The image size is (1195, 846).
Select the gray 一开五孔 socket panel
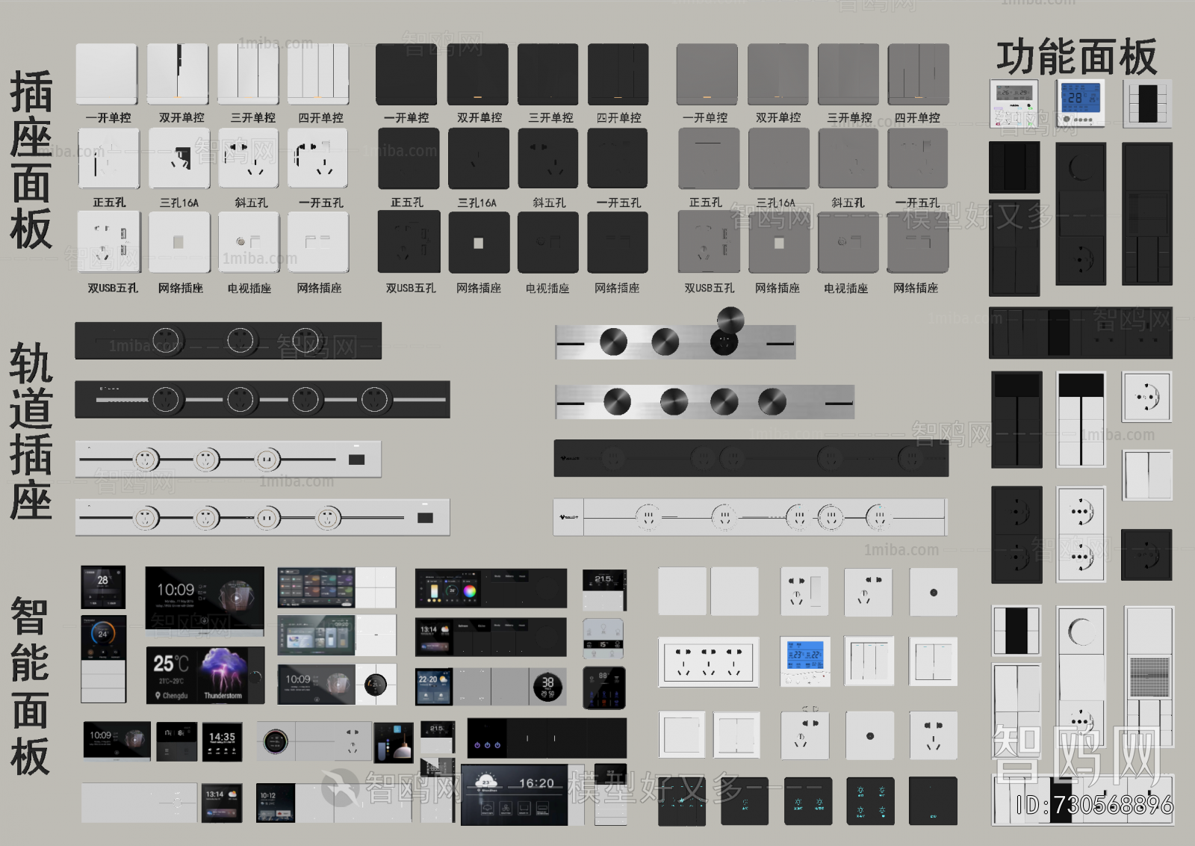point(918,158)
